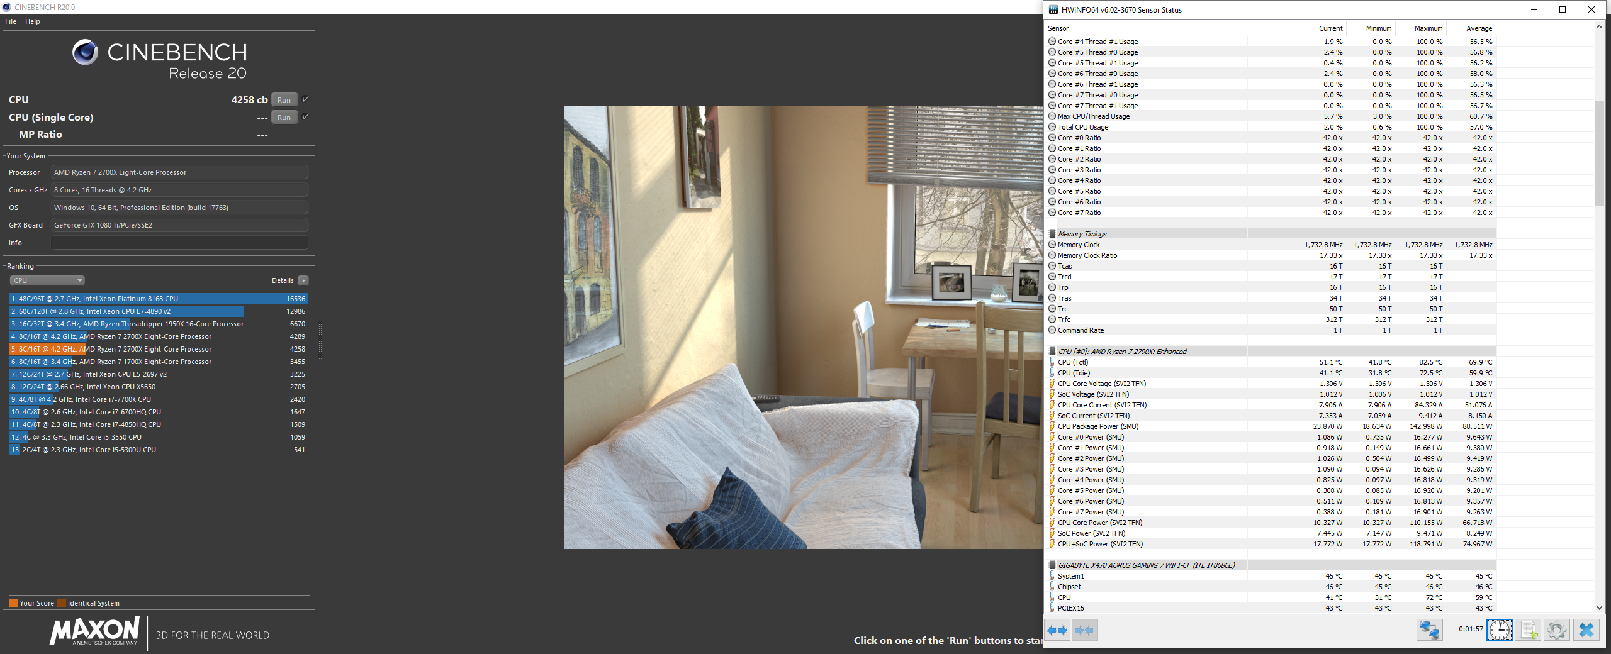Click the Sensor column header in HWiNFO
The image size is (1611, 654).
click(1146, 28)
